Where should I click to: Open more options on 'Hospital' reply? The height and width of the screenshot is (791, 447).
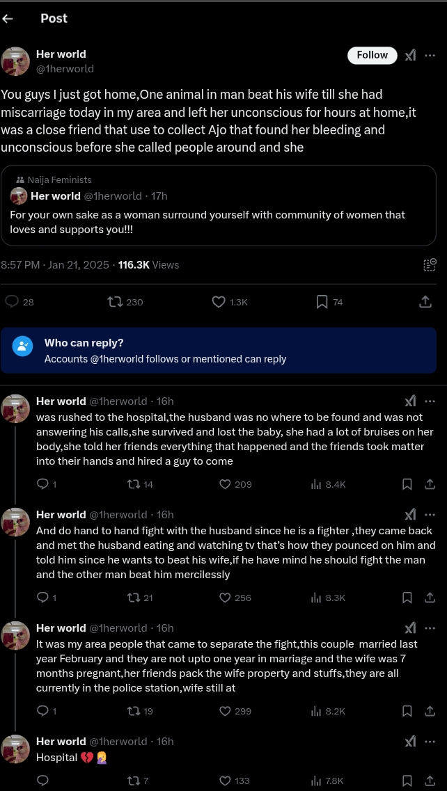click(x=430, y=742)
